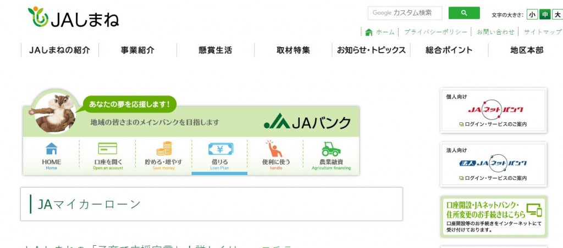Screen dimensions: 563x248
Task: Open 口座を開く passbook card icon
Action: (107, 148)
